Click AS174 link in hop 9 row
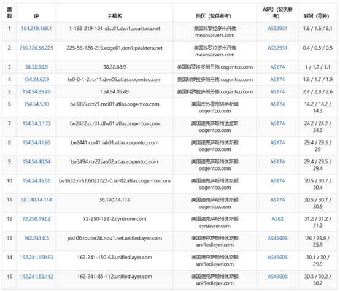The height and width of the screenshot is (292, 340). 277,162
